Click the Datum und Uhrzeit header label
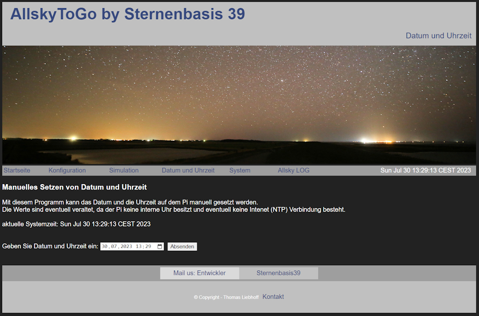The width and height of the screenshot is (479, 316). pos(439,36)
